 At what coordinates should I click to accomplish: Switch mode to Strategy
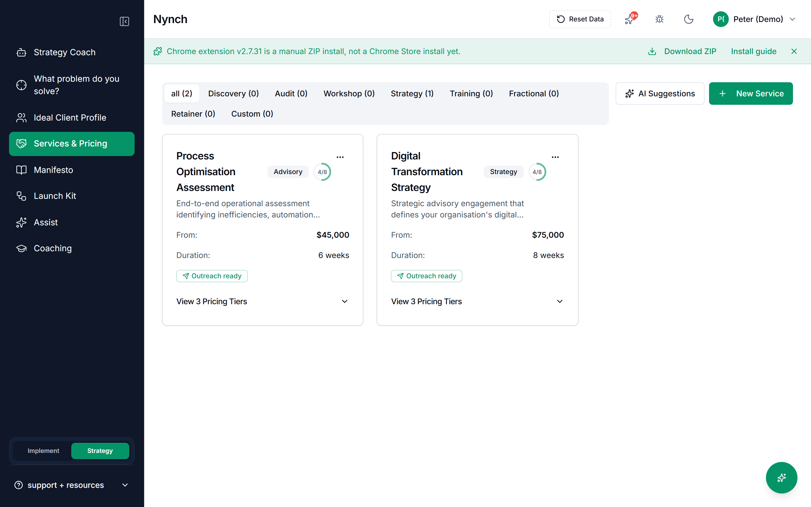coord(100,451)
